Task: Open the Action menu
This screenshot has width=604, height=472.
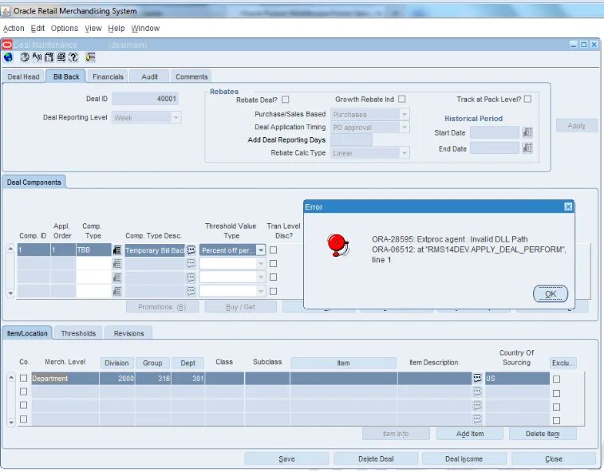Action: click(14, 29)
